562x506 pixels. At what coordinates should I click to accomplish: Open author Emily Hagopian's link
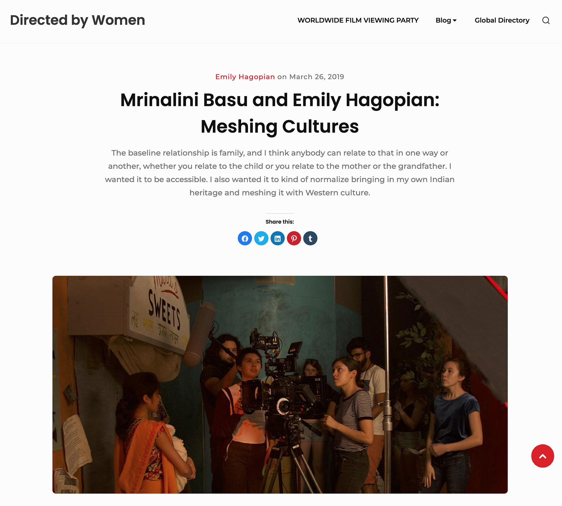(x=245, y=77)
